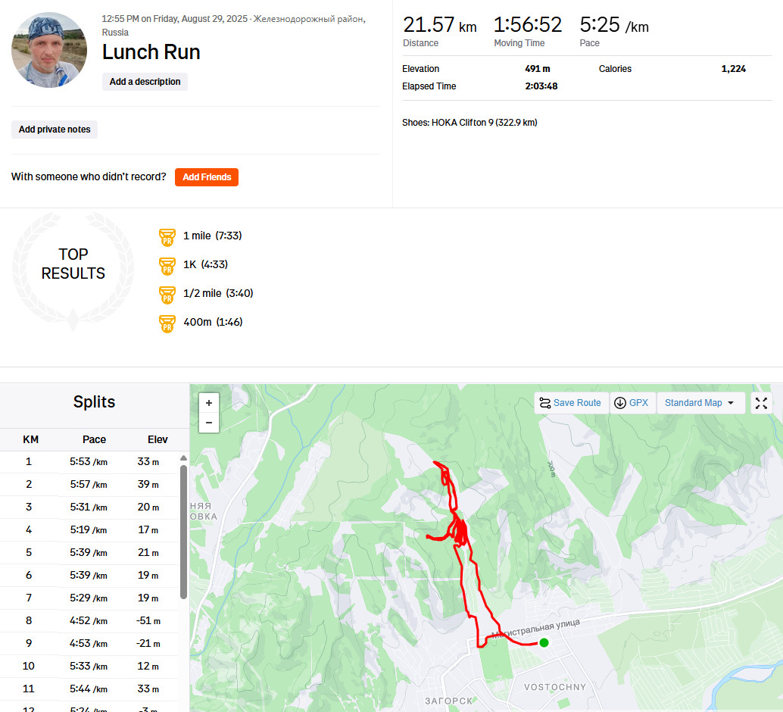This screenshot has height=712, width=783.
Task: Click the orange Add Friends button
Action: click(207, 177)
